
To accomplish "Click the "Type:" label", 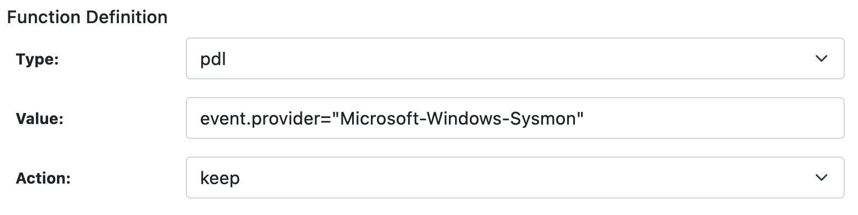I will pos(37,60).
